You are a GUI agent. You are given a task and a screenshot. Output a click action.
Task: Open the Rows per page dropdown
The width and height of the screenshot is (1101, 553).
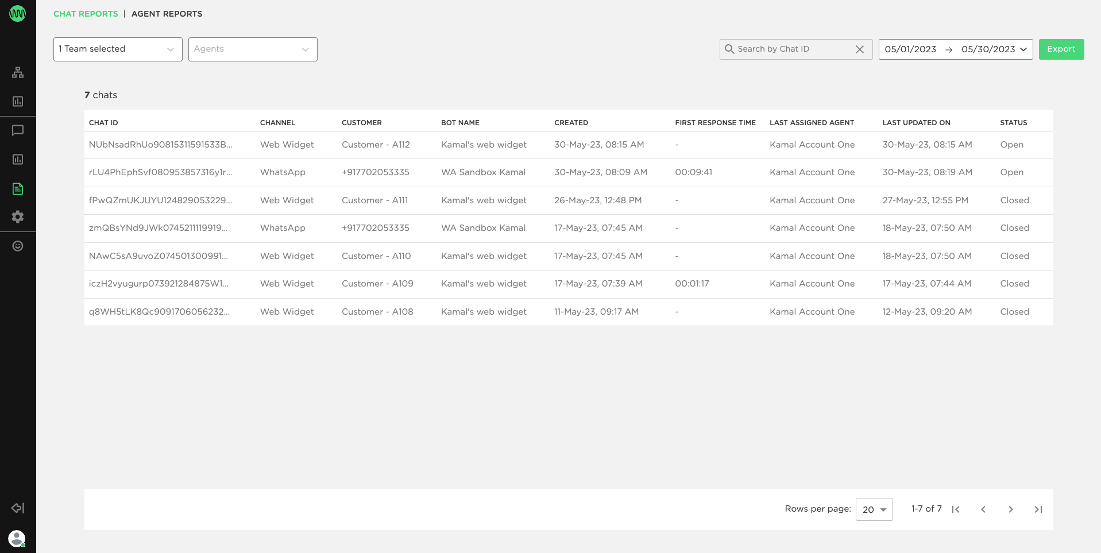point(874,509)
